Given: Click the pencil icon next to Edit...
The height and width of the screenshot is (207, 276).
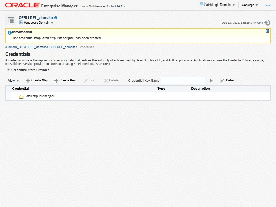Looking at the screenshot, I should click(86, 81).
